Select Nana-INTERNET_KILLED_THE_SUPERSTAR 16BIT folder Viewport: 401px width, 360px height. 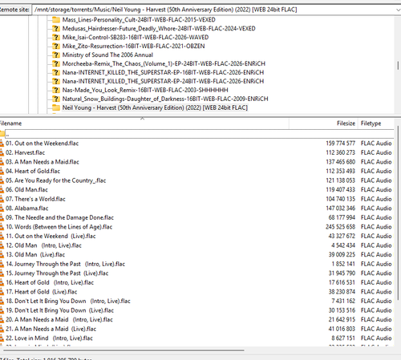coord(163,72)
